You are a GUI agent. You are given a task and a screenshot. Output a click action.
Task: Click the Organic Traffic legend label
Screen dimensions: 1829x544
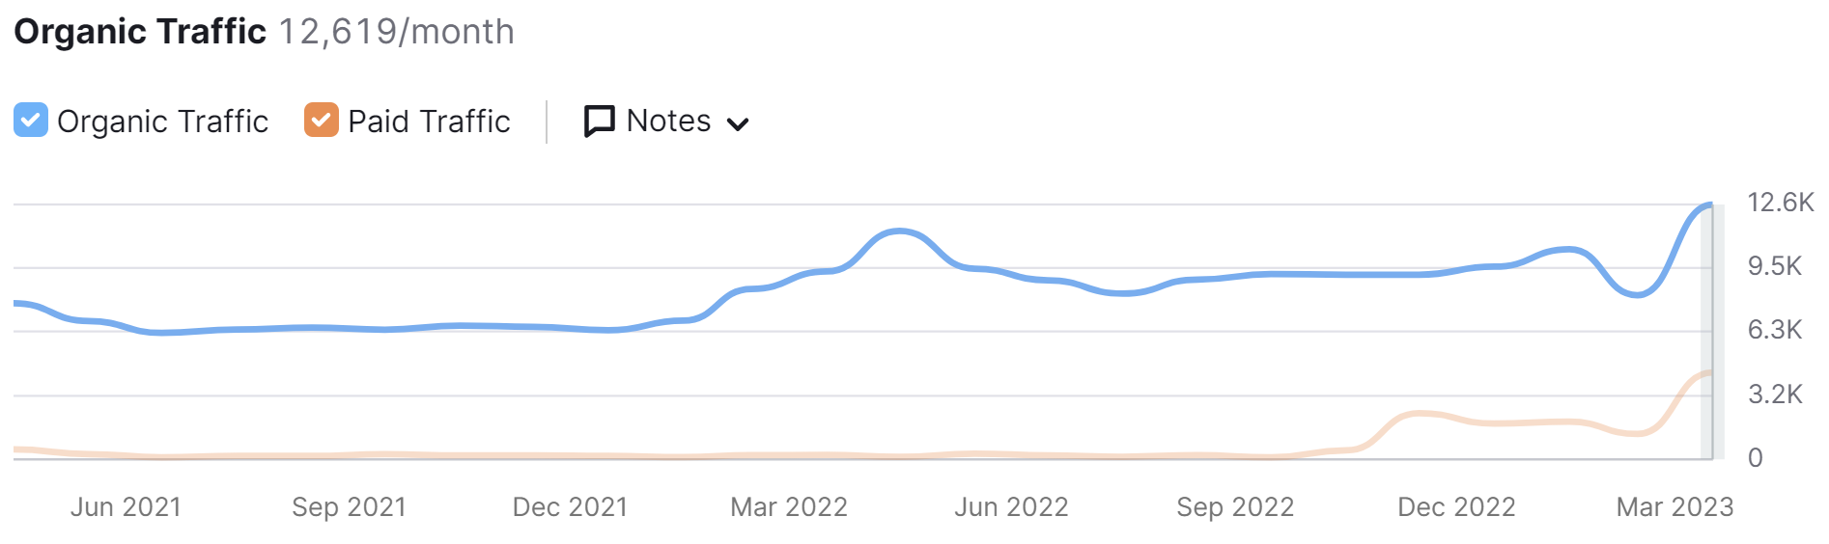pyautogui.click(x=162, y=122)
